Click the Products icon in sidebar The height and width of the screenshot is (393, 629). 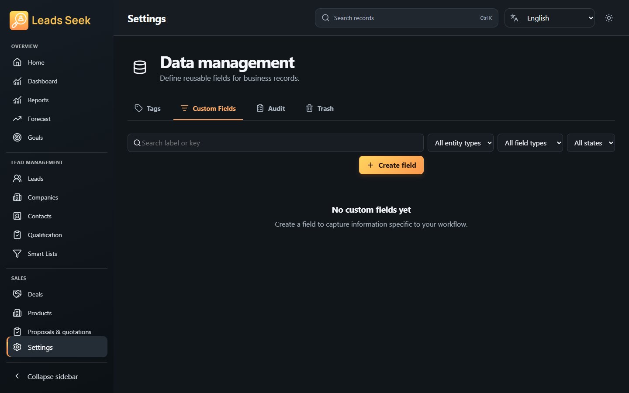click(17, 313)
